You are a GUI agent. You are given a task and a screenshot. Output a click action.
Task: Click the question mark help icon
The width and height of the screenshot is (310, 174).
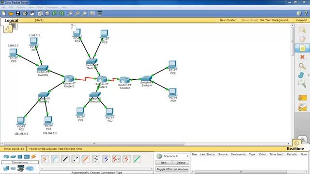306,13
